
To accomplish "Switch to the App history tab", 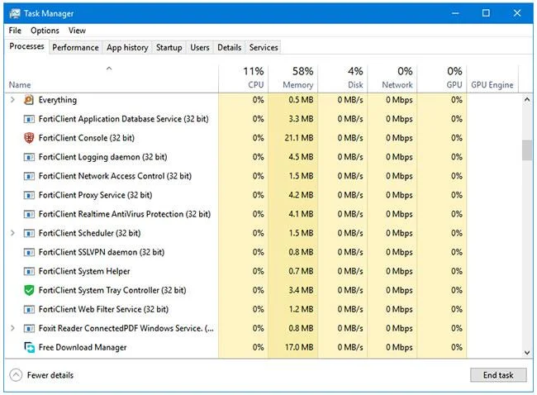I will pyautogui.click(x=127, y=47).
